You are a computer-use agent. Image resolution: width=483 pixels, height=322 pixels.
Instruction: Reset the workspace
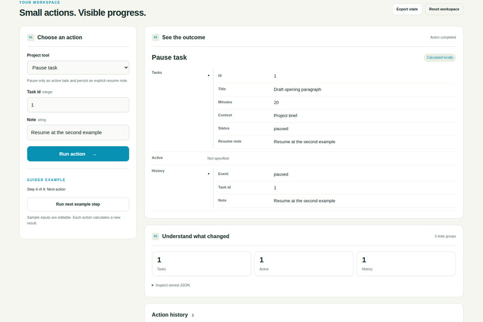click(x=444, y=9)
